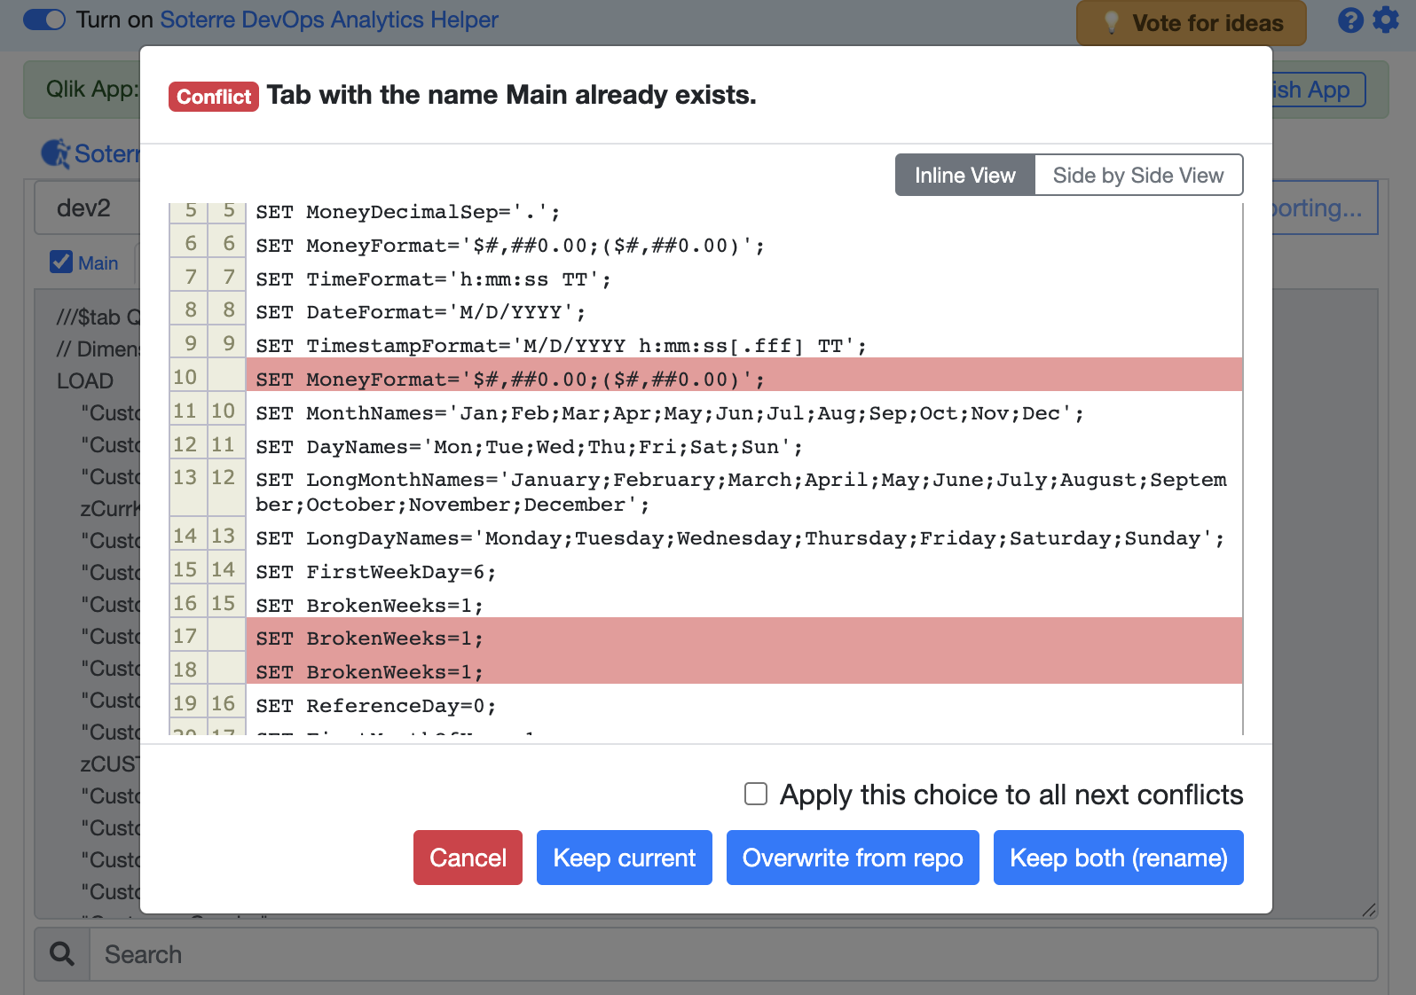Choose Keep both (rename)
This screenshot has height=995, width=1416.
tap(1119, 858)
